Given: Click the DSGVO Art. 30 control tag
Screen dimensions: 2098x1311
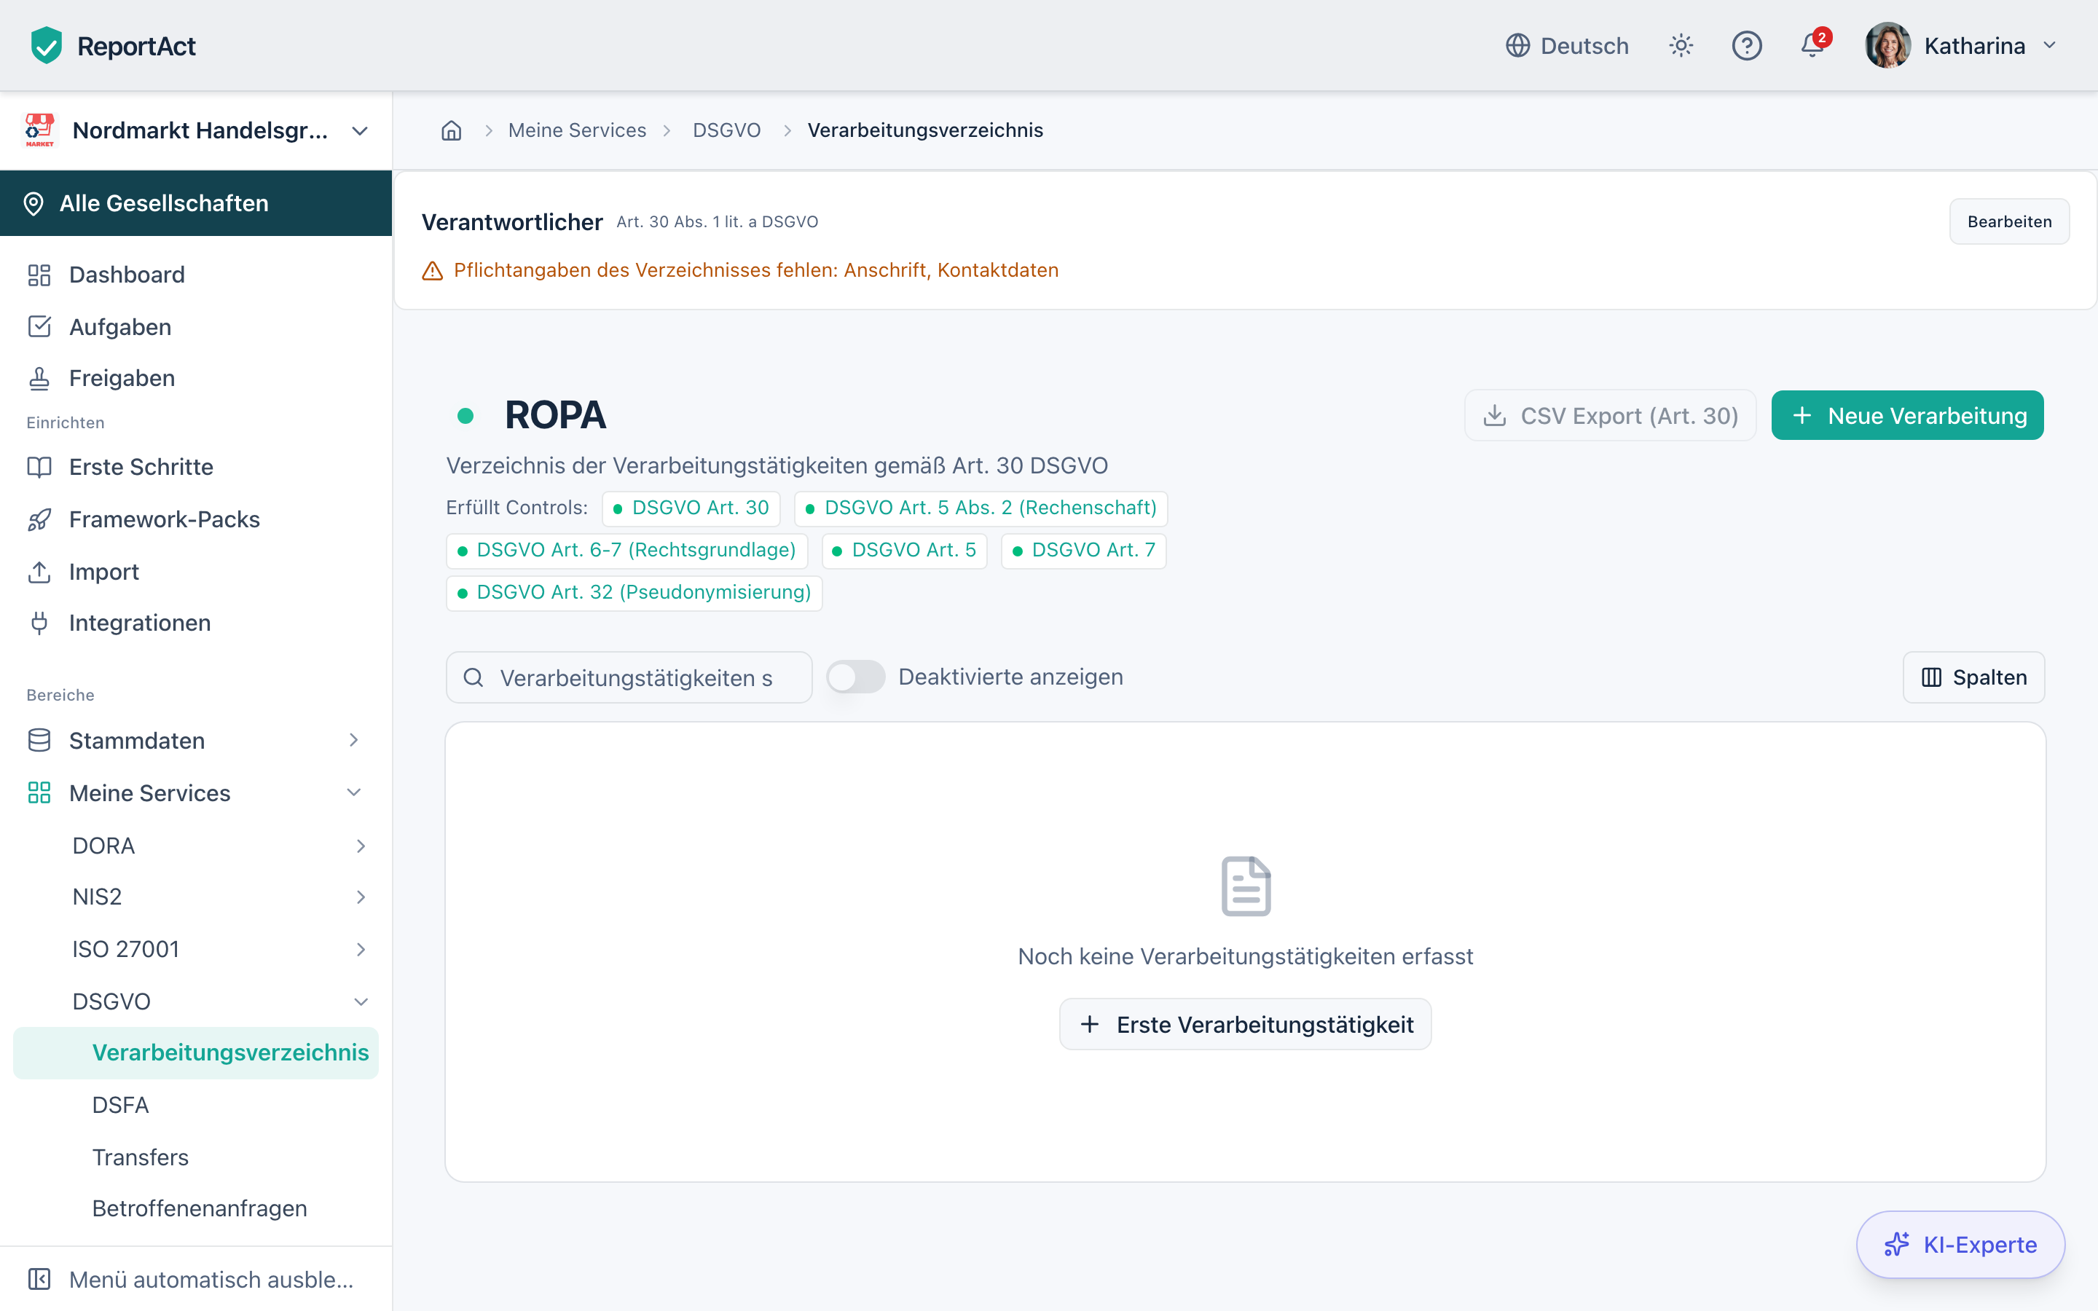Looking at the screenshot, I should point(691,508).
